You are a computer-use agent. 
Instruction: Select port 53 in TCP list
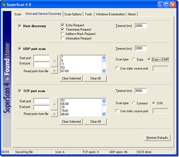click(x=81, y=100)
